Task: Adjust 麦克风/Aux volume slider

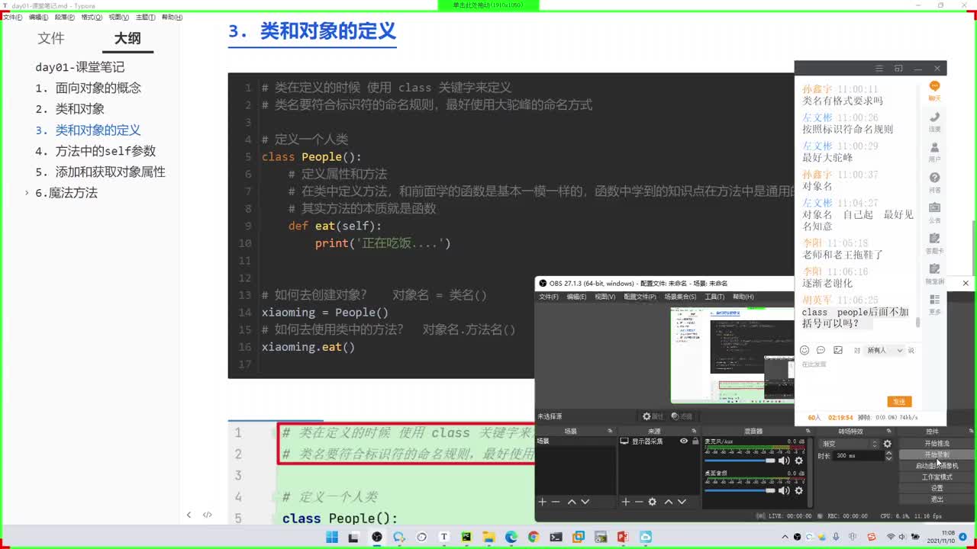Action: pos(740,461)
